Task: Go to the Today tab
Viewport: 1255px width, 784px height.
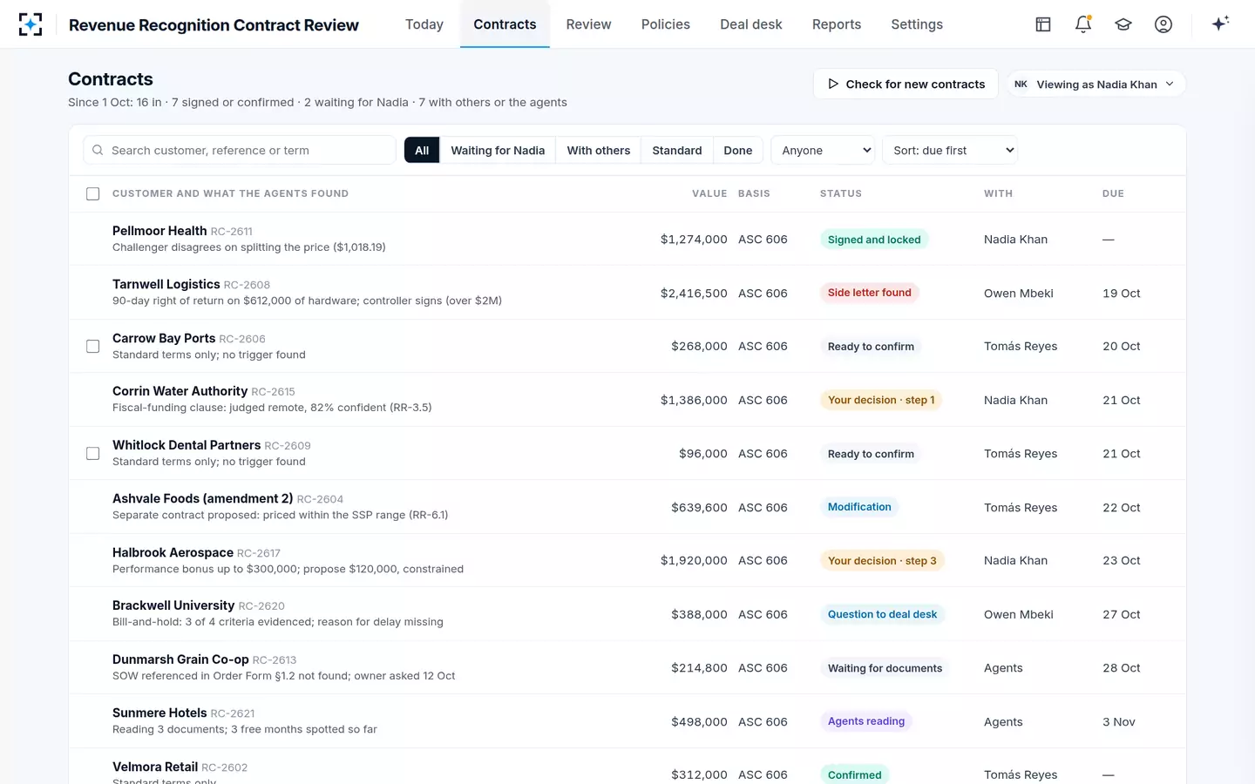Action: point(424,24)
